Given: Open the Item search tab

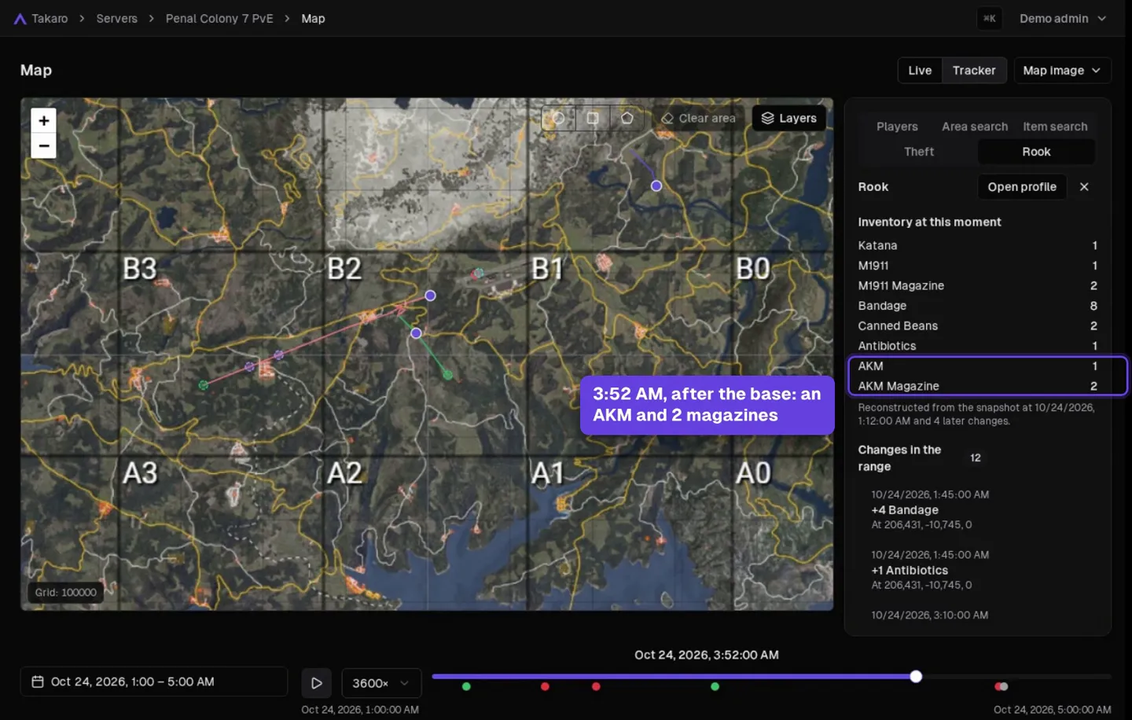Looking at the screenshot, I should (x=1055, y=127).
